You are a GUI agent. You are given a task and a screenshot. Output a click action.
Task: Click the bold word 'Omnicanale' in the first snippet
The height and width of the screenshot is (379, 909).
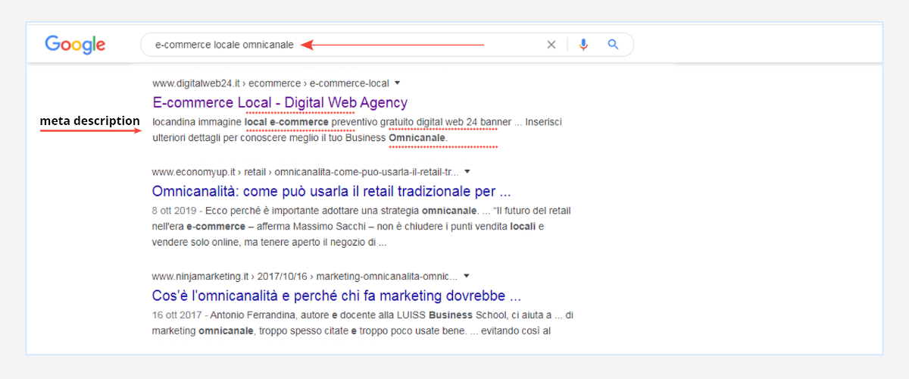point(417,138)
